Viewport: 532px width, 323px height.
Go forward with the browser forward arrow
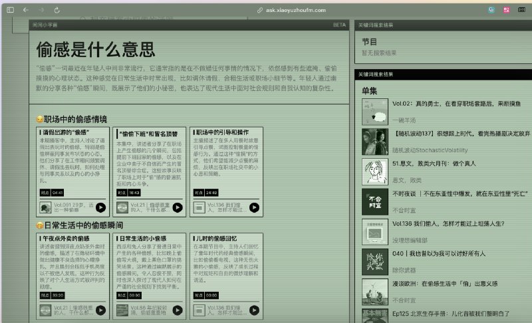click(x=41, y=10)
